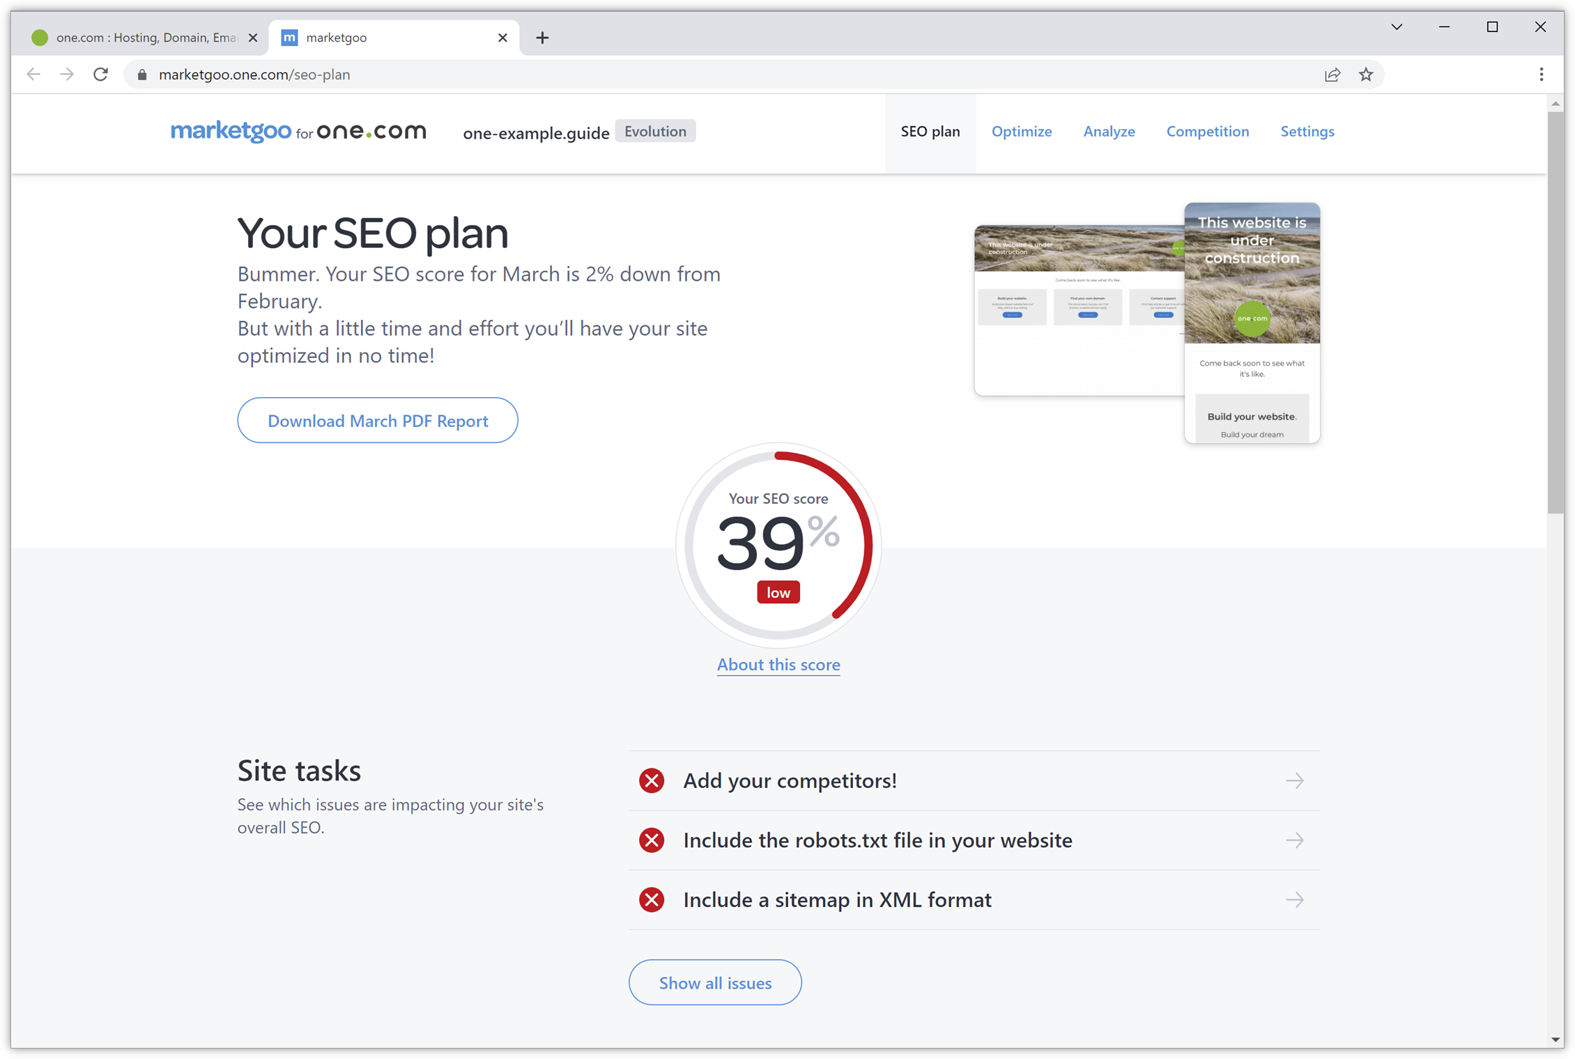Click the mobile website preview thumbnail

pos(1252,323)
